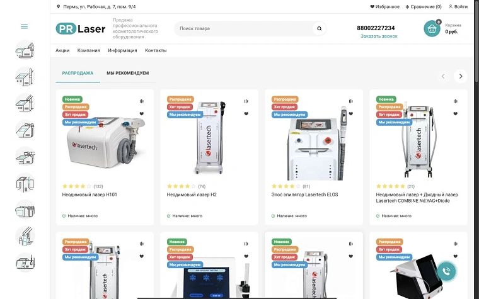
Task: Compare the first product in the second row
Action: (x=141, y=244)
